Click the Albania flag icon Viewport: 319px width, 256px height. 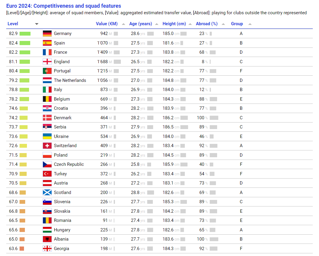[x=47, y=239]
